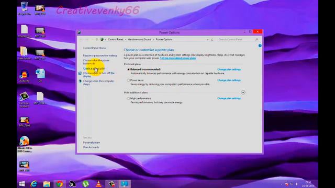This screenshot has height=188, width=335.
Task: Click the 'Power Options' breadcrumb
Action: pos(164,40)
